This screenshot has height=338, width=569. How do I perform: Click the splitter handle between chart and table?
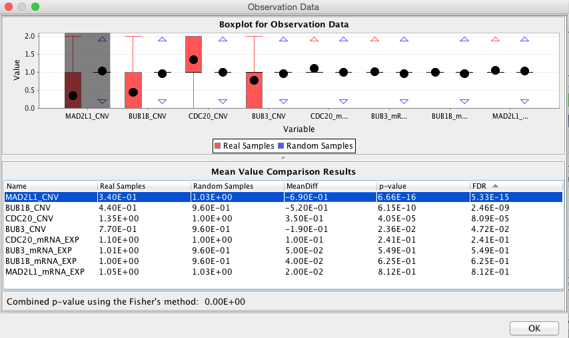[x=284, y=157]
